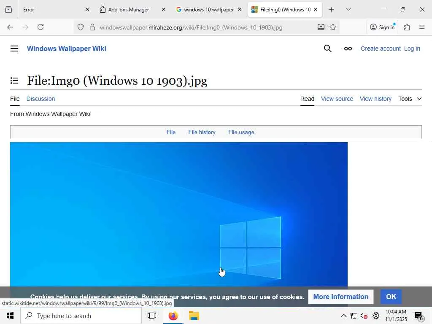Open View history link
Image resolution: width=432 pixels, height=324 pixels.
click(x=375, y=99)
